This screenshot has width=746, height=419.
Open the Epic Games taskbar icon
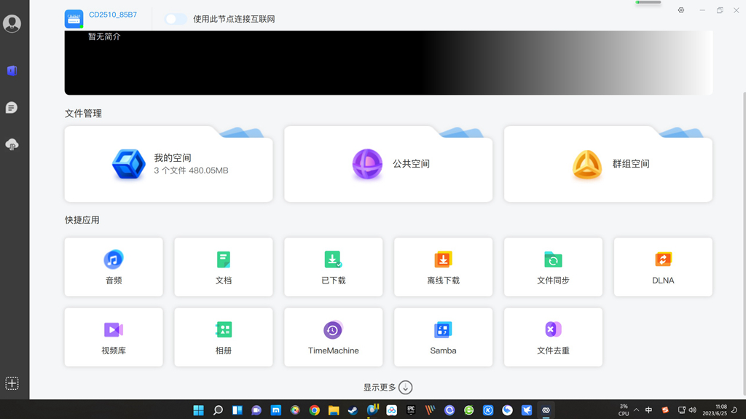pyautogui.click(x=411, y=410)
